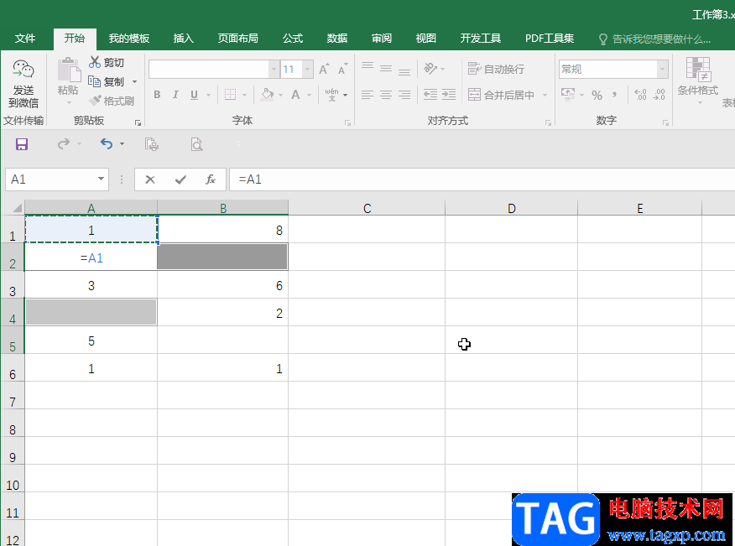This screenshot has width=735, height=546.
Task: Switch to 页面布局 Page Layout tab
Action: (x=237, y=39)
